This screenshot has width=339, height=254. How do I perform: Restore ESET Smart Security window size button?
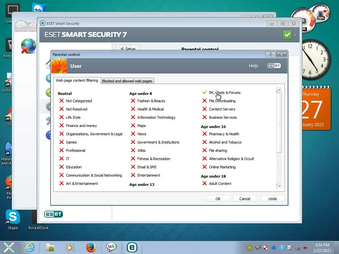tap(283, 23)
